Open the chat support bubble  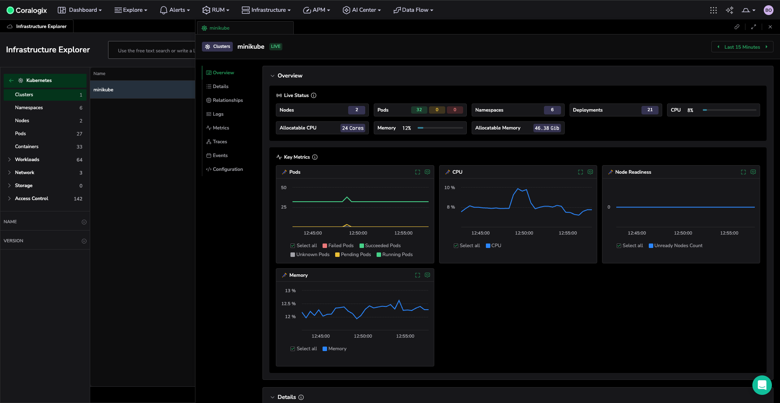[x=762, y=385]
